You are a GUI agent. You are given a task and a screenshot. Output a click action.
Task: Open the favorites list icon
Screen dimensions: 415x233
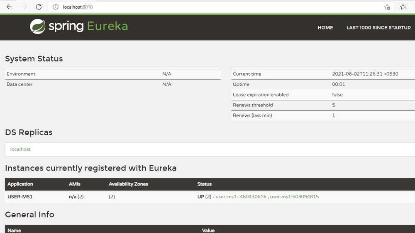point(403,7)
